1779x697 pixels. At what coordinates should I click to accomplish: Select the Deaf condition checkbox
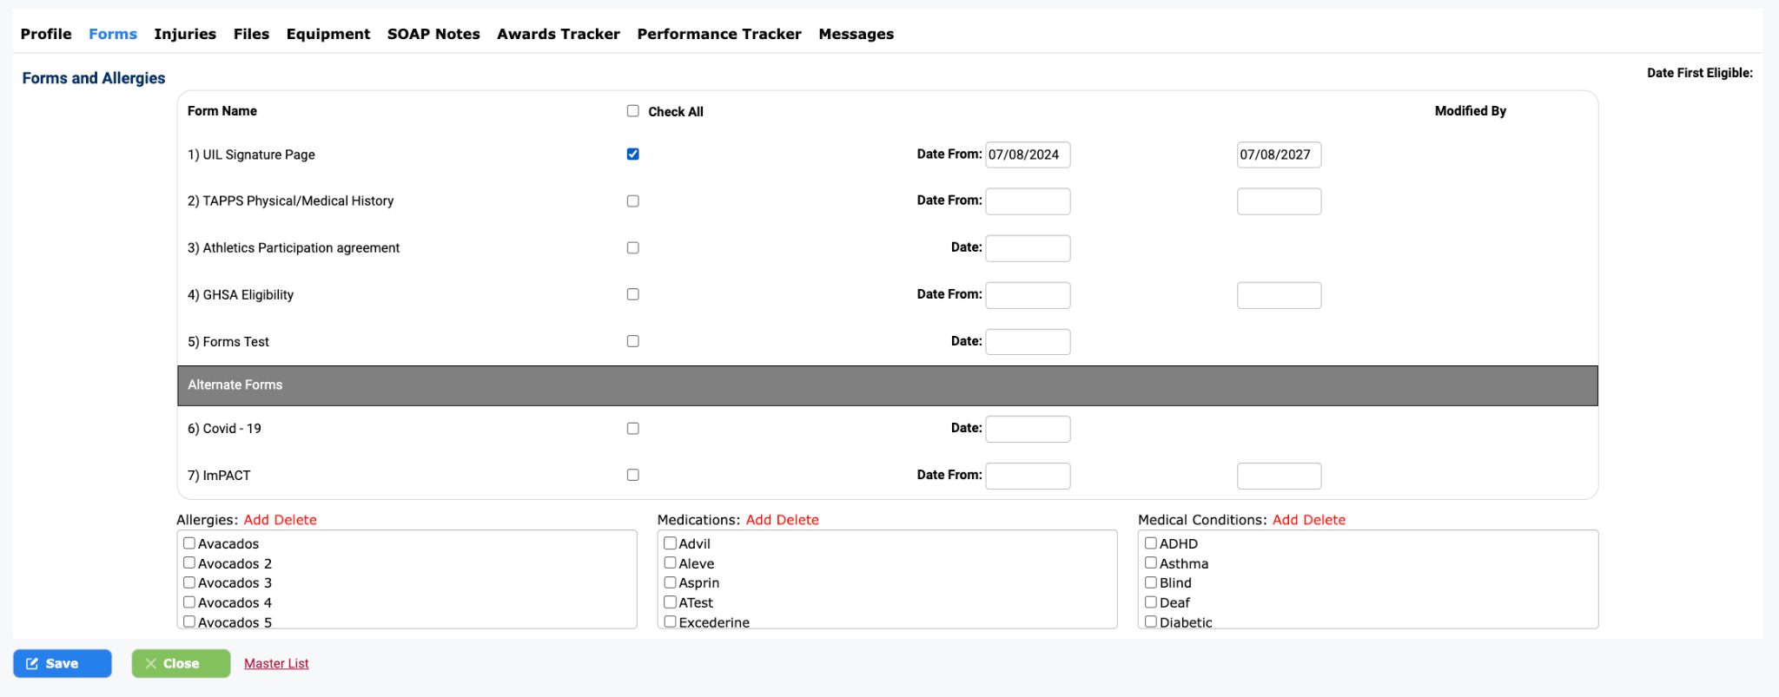click(x=1151, y=602)
